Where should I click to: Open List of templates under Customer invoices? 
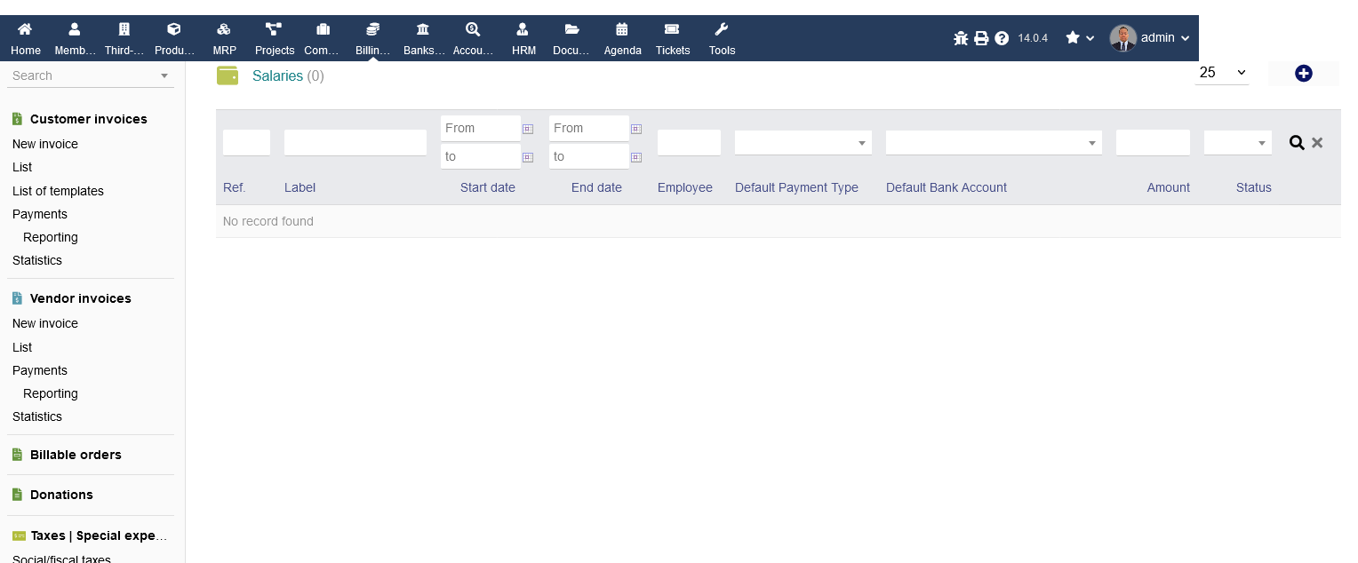click(58, 191)
